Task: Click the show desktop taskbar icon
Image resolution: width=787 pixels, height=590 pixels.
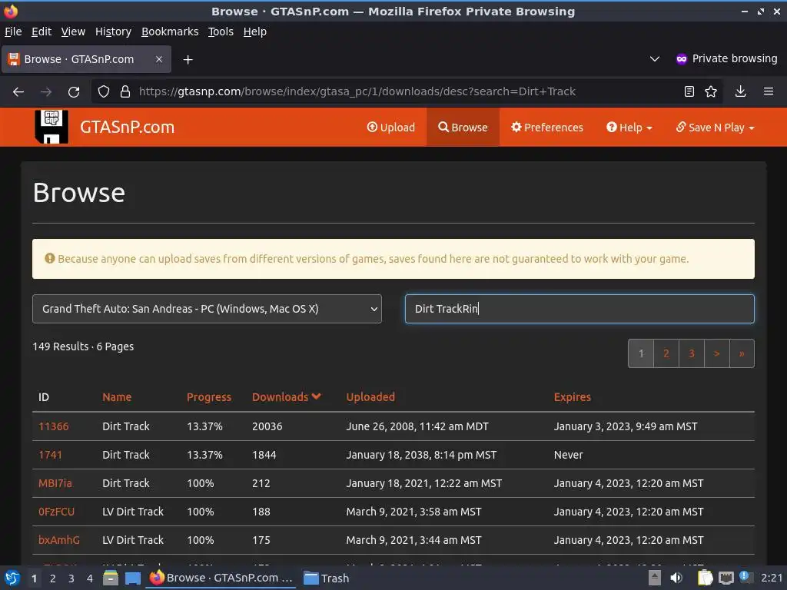Action: [x=132, y=578]
